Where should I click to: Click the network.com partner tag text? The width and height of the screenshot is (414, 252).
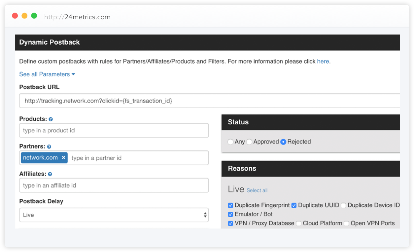tap(40, 158)
